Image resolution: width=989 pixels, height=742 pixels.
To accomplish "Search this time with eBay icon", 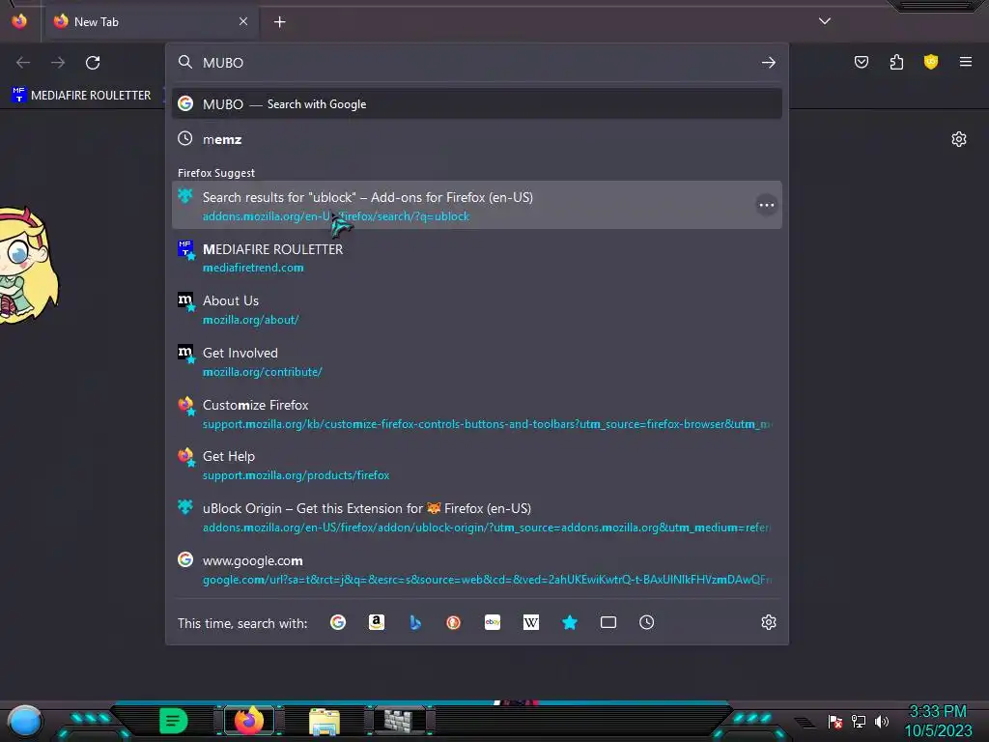I will (x=493, y=623).
